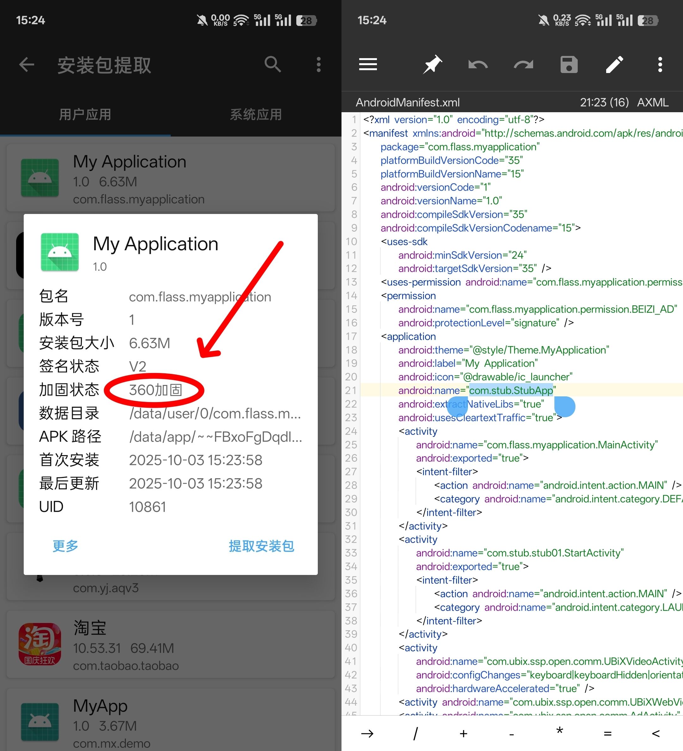The width and height of the screenshot is (683, 751).
Task: Place cursor on android:protectionLevel line
Action: click(486, 323)
